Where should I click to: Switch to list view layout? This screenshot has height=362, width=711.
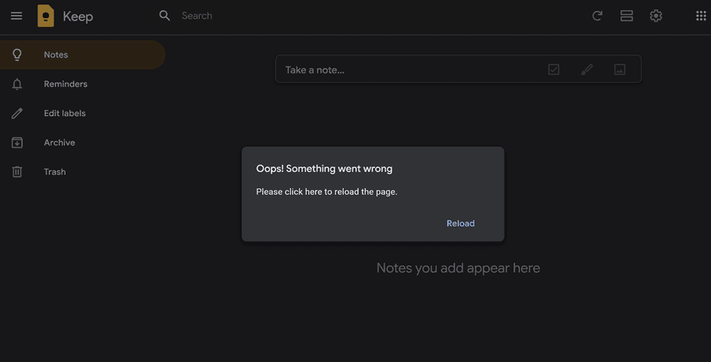point(626,16)
